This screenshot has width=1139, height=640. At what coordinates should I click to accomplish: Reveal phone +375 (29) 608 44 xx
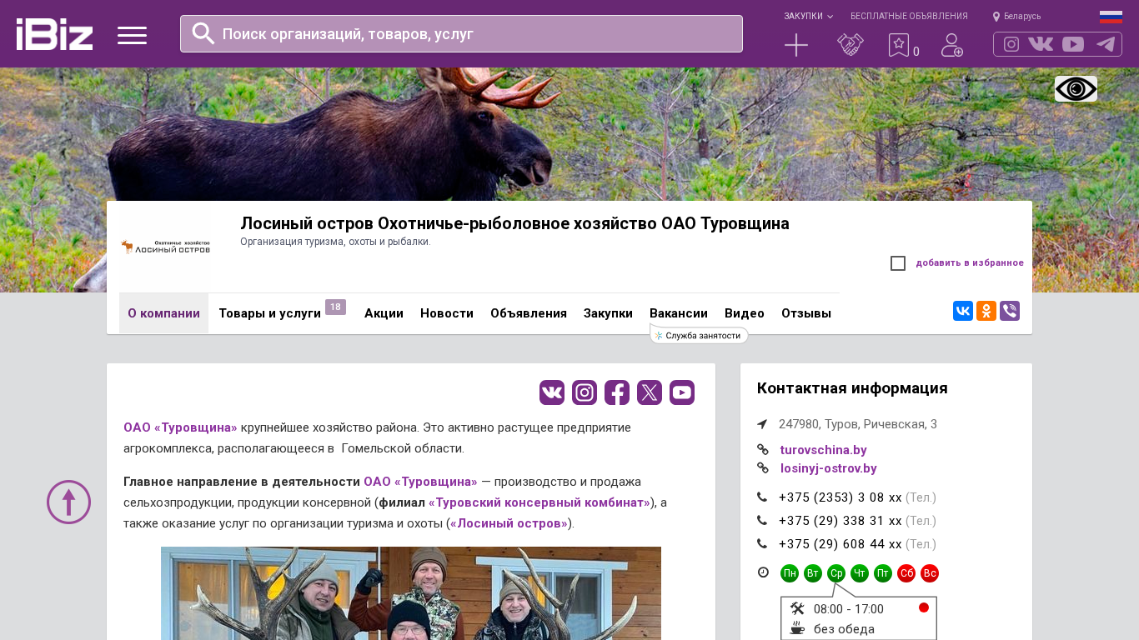pyautogui.click(x=840, y=544)
